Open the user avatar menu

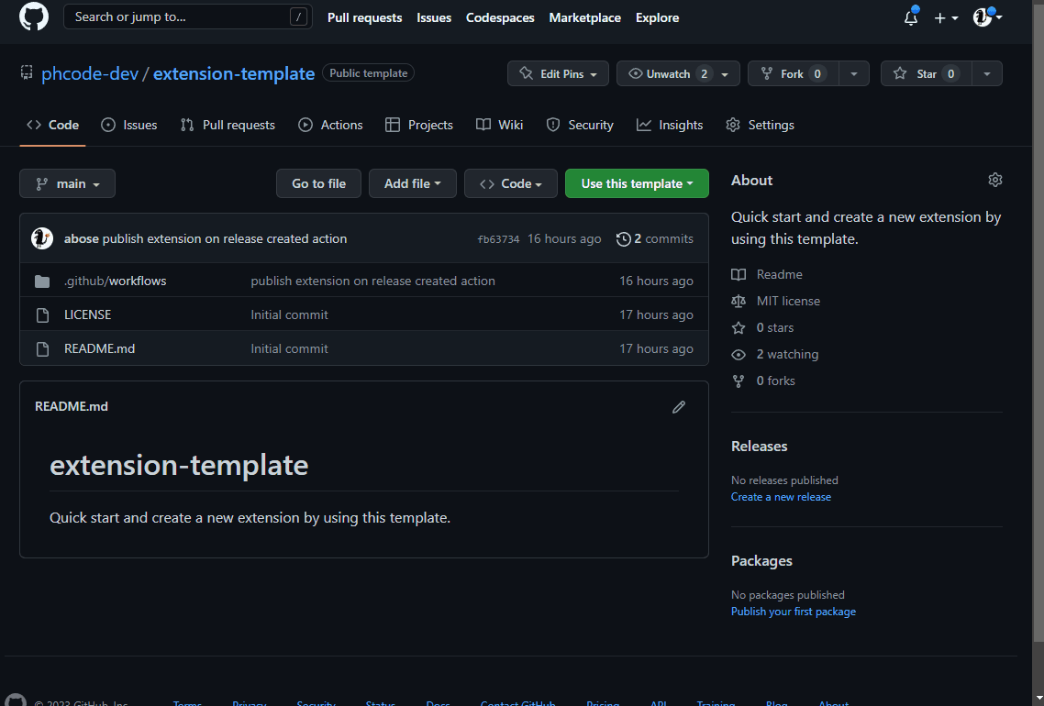point(987,17)
